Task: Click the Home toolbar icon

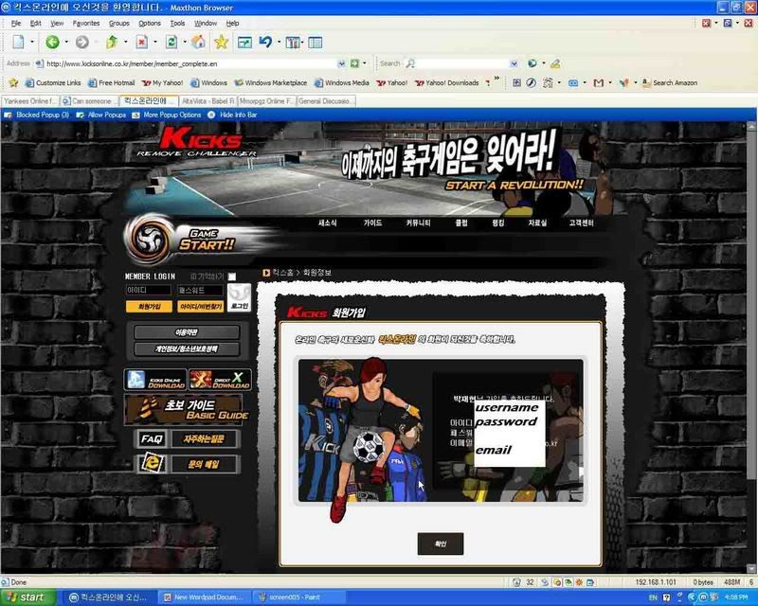Action: (x=198, y=42)
